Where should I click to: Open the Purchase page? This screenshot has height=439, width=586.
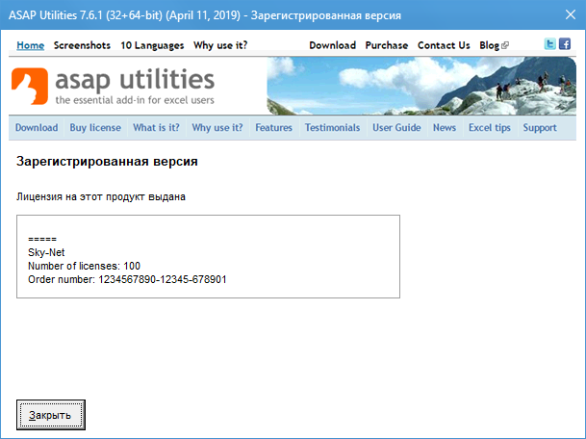(x=387, y=45)
